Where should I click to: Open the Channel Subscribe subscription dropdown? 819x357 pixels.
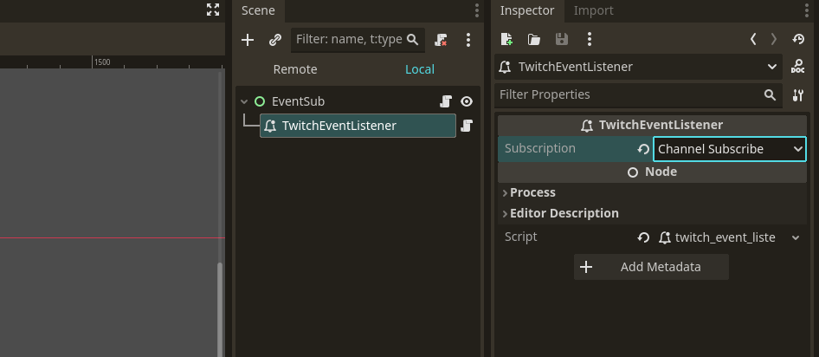[x=730, y=149]
